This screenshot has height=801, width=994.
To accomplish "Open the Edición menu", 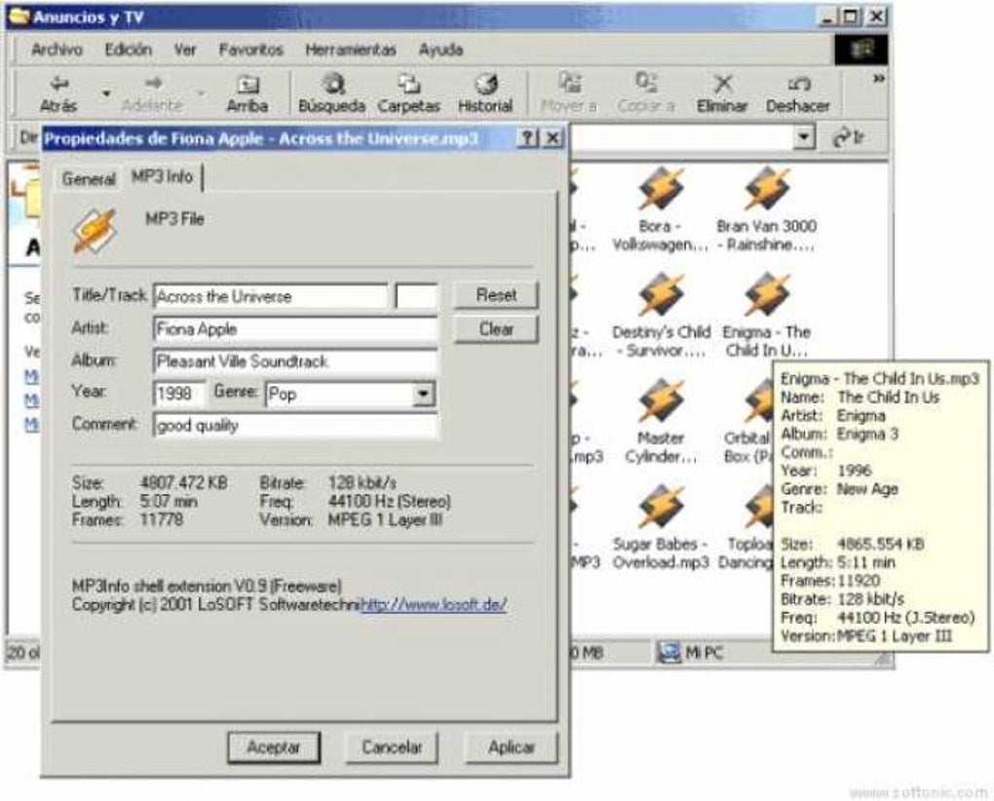I will pos(129,50).
